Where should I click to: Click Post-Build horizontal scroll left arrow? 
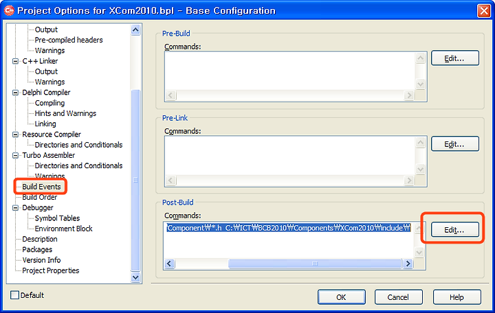click(170, 264)
